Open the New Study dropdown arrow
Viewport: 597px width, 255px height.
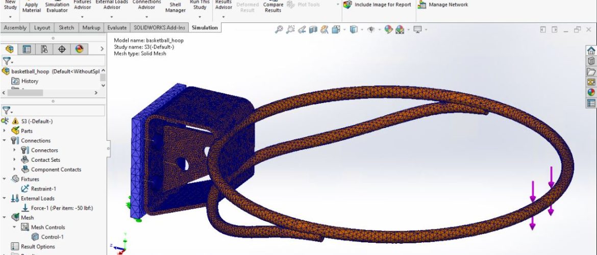pyautogui.click(x=10, y=17)
